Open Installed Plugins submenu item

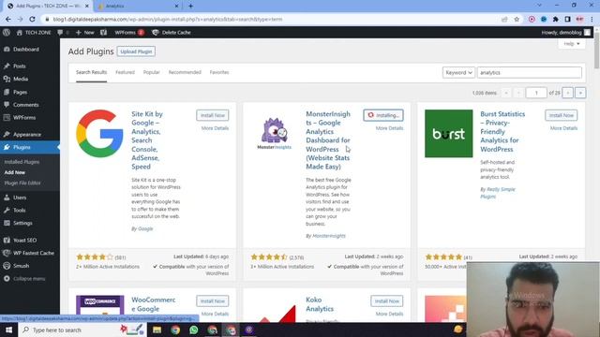tap(22, 162)
